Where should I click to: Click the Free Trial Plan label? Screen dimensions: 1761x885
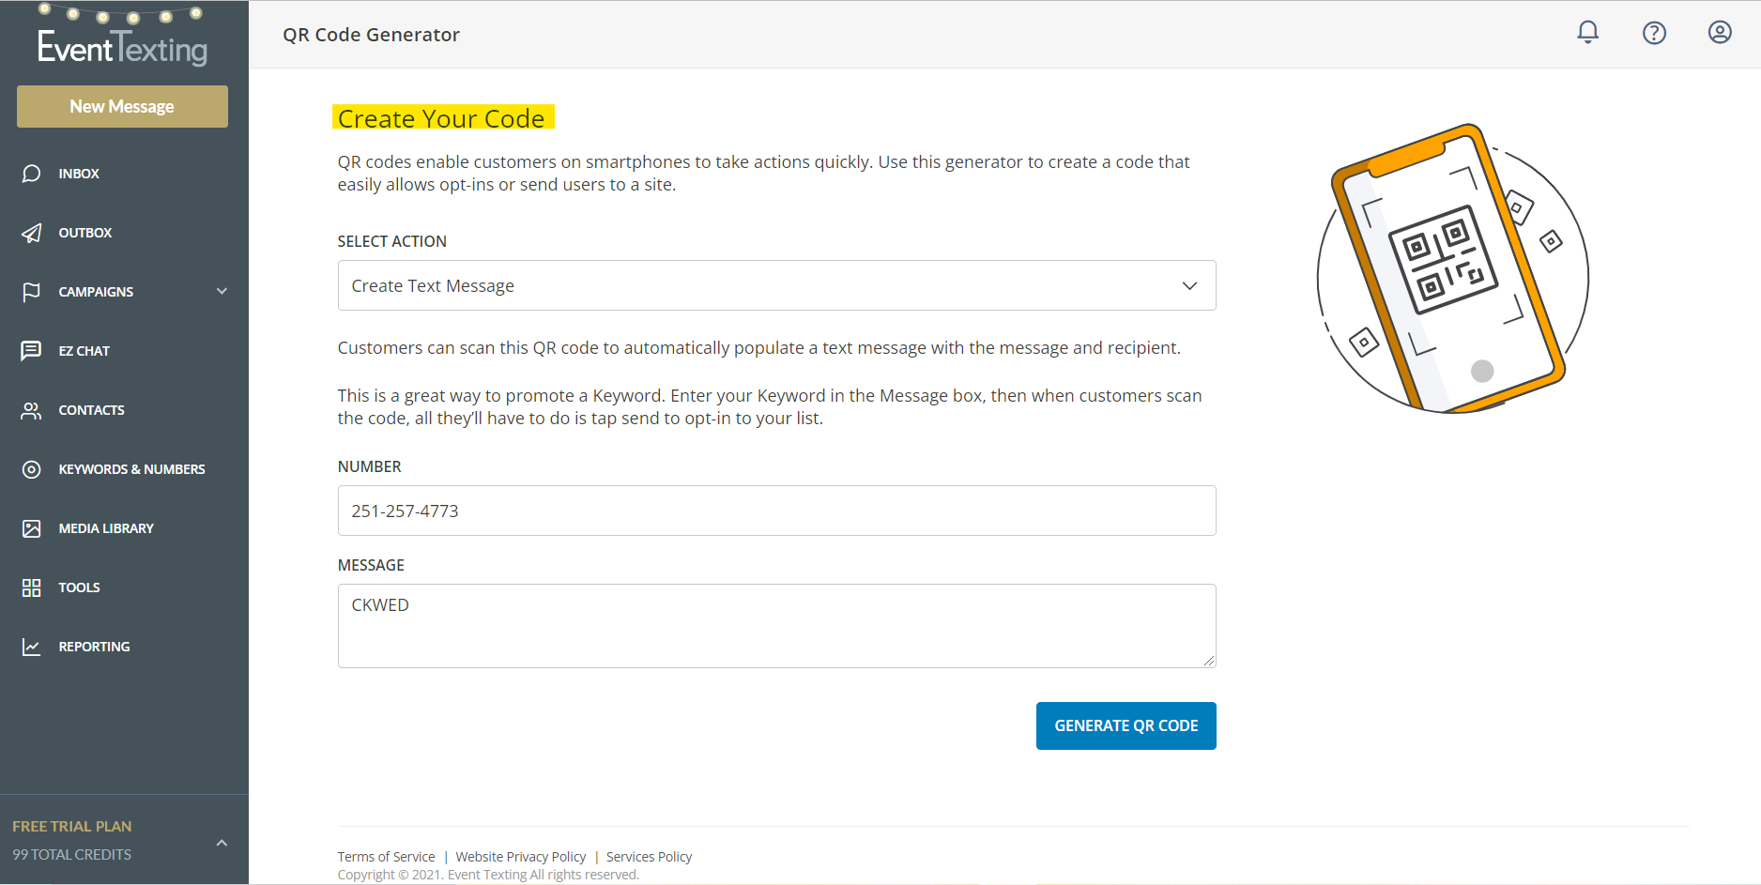tap(72, 826)
